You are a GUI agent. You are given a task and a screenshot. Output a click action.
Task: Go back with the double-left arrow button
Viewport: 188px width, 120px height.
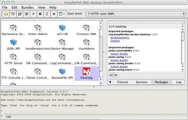(x=111, y=75)
